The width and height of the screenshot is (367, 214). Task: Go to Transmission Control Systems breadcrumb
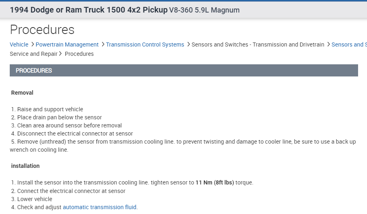tap(145, 44)
